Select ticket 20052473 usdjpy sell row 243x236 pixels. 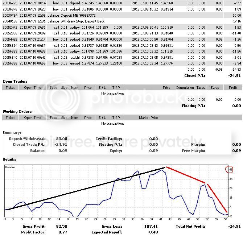coord(122,28)
